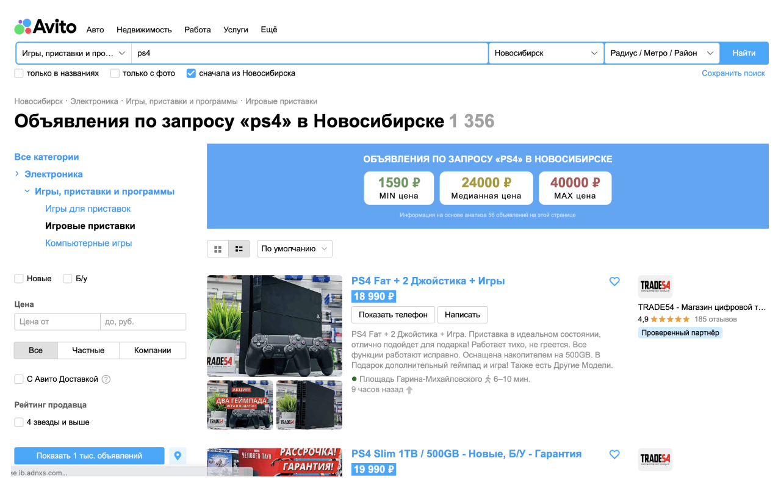The width and height of the screenshot is (781, 488).
Task: Switch to grid view layout icon
Action: [x=218, y=249]
